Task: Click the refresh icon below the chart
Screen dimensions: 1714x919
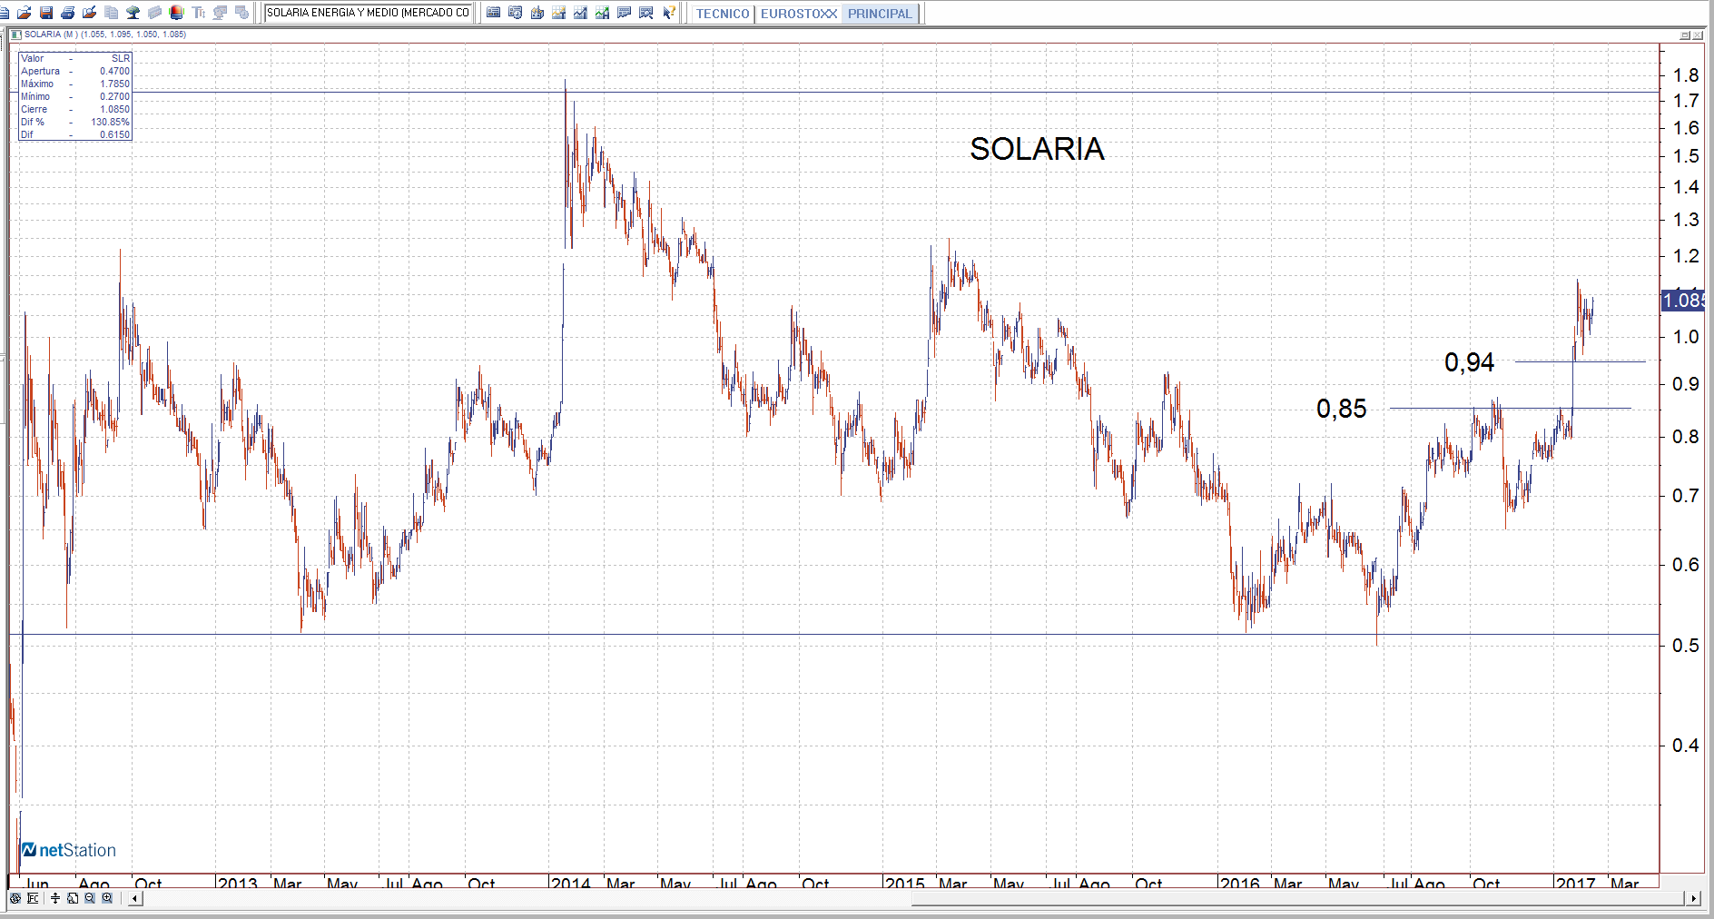Action: [15, 898]
